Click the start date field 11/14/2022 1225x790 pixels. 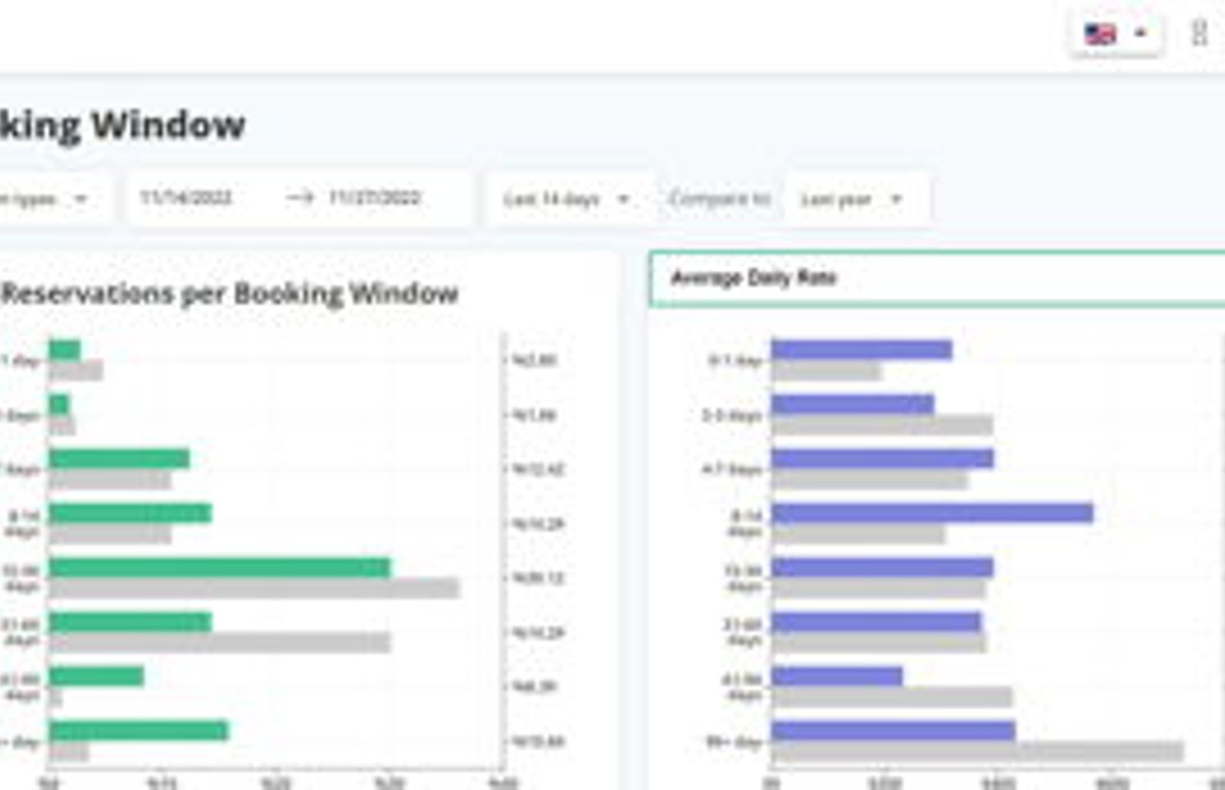(x=186, y=197)
